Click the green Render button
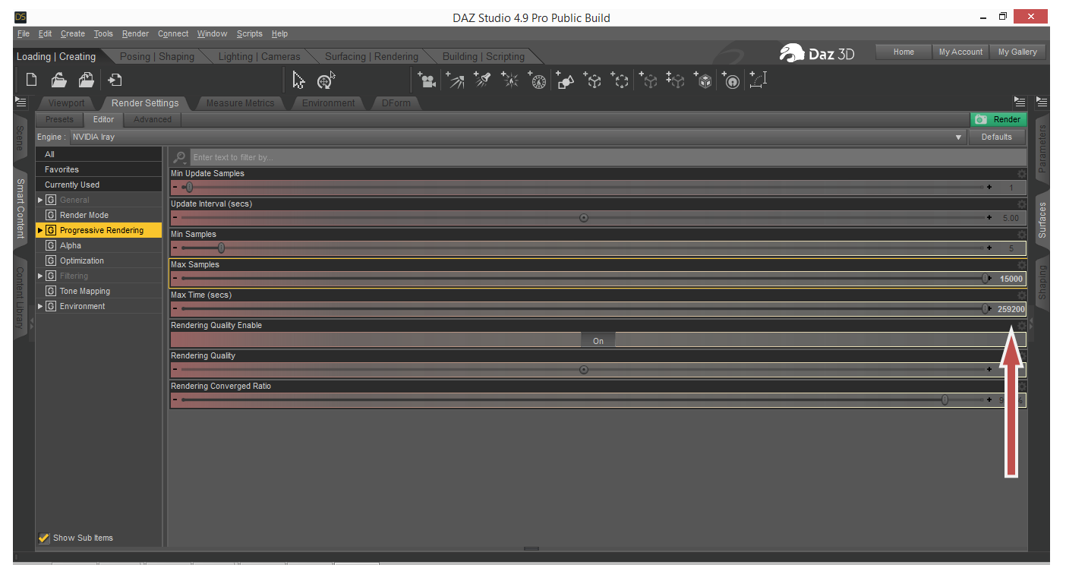This screenshot has width=1066, height=565. point(998,119)
